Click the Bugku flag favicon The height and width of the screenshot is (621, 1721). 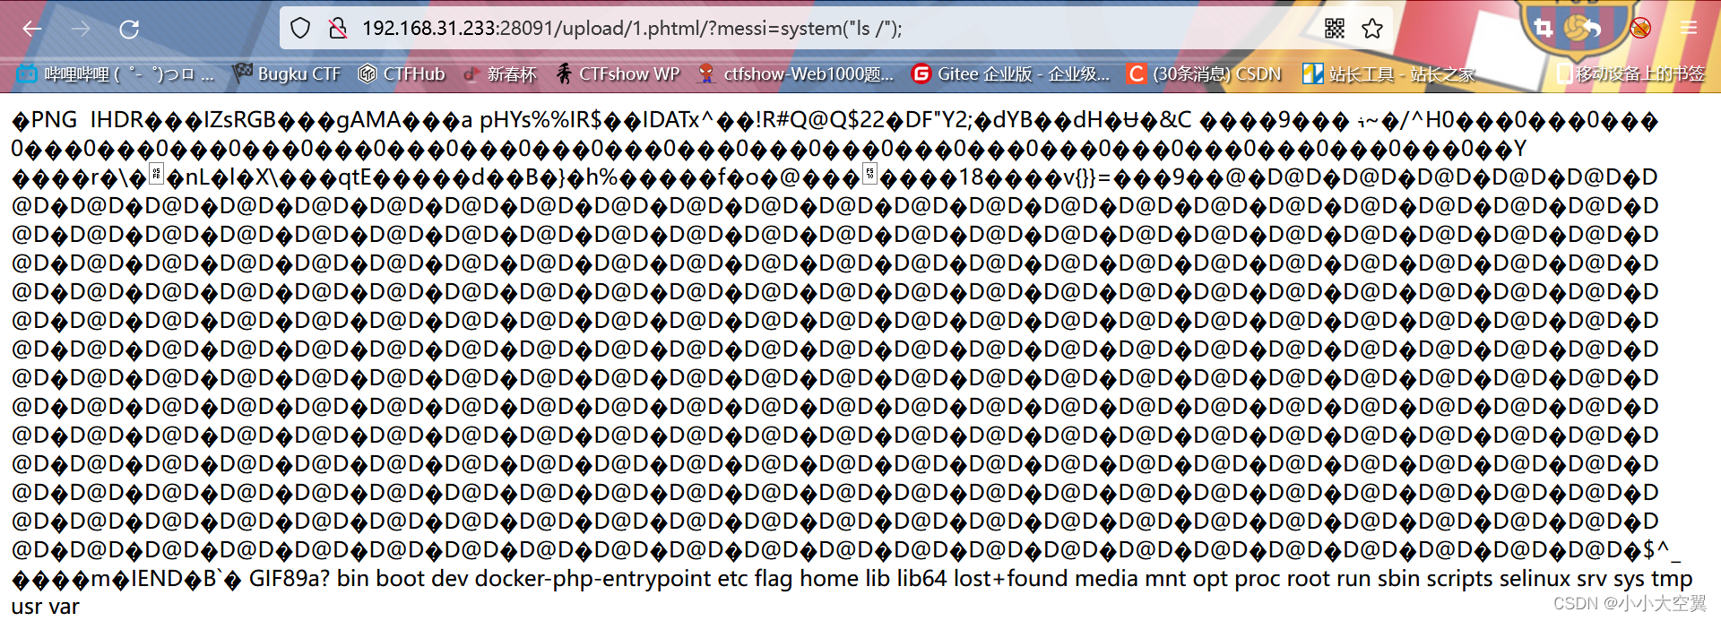[242, 73]
